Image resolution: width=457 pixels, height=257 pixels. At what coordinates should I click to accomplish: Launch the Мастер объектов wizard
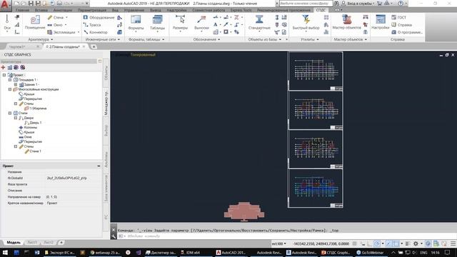tap(346, 23)
